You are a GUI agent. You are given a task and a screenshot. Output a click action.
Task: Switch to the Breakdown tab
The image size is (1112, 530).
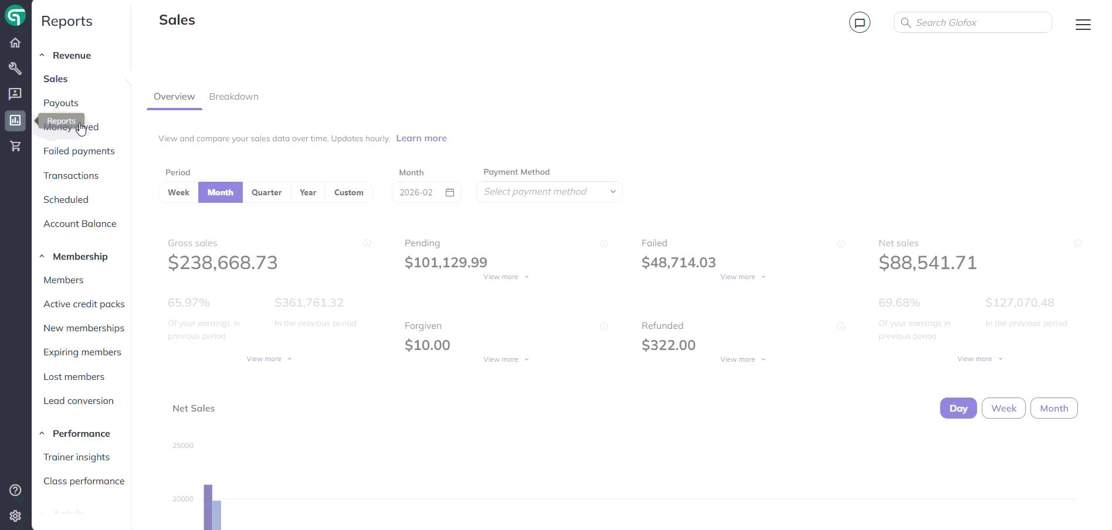point(234,97)
